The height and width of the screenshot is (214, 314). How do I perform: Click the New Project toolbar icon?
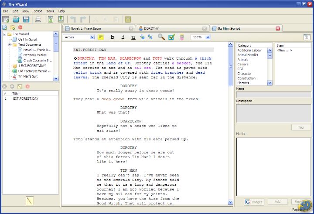(6, 20)
